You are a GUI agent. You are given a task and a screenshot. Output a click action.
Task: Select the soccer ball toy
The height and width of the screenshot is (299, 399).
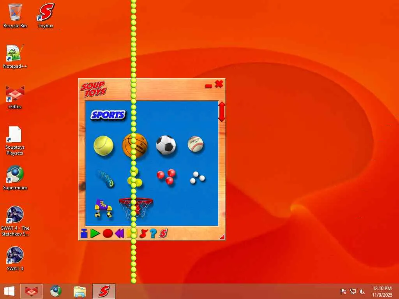(166, 145)
